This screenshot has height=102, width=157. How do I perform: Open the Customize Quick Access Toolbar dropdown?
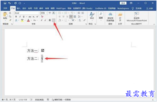click(x=24, y=3)
